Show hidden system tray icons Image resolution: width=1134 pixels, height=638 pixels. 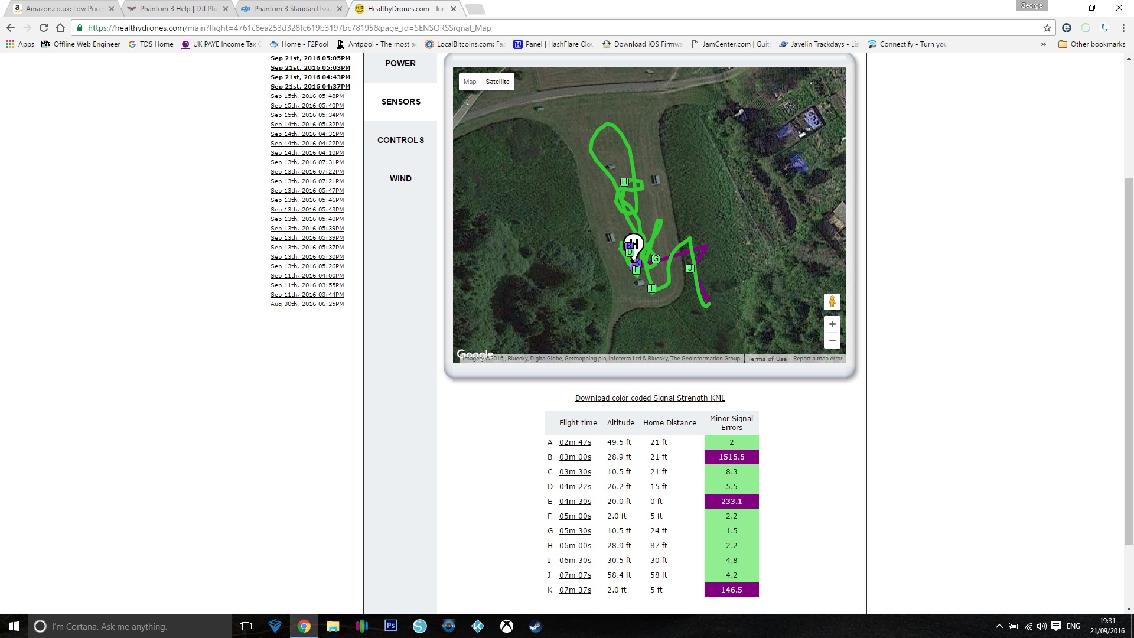(x=999, y=626)
